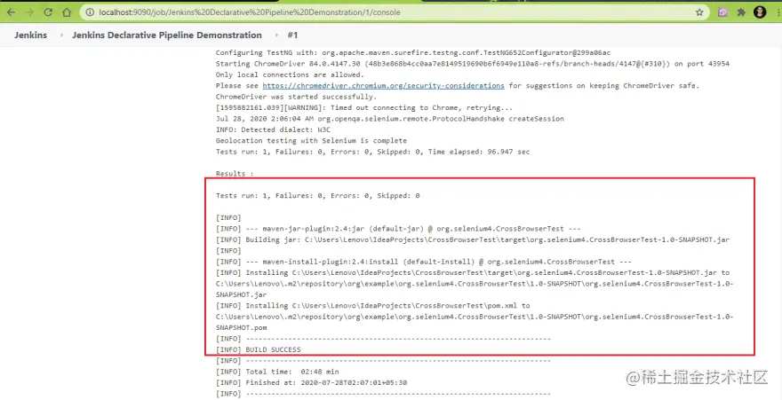Click the '[INFO] BUILD SUCCESS' line
This screenshot has width=782, height=400.
(259, 349)
